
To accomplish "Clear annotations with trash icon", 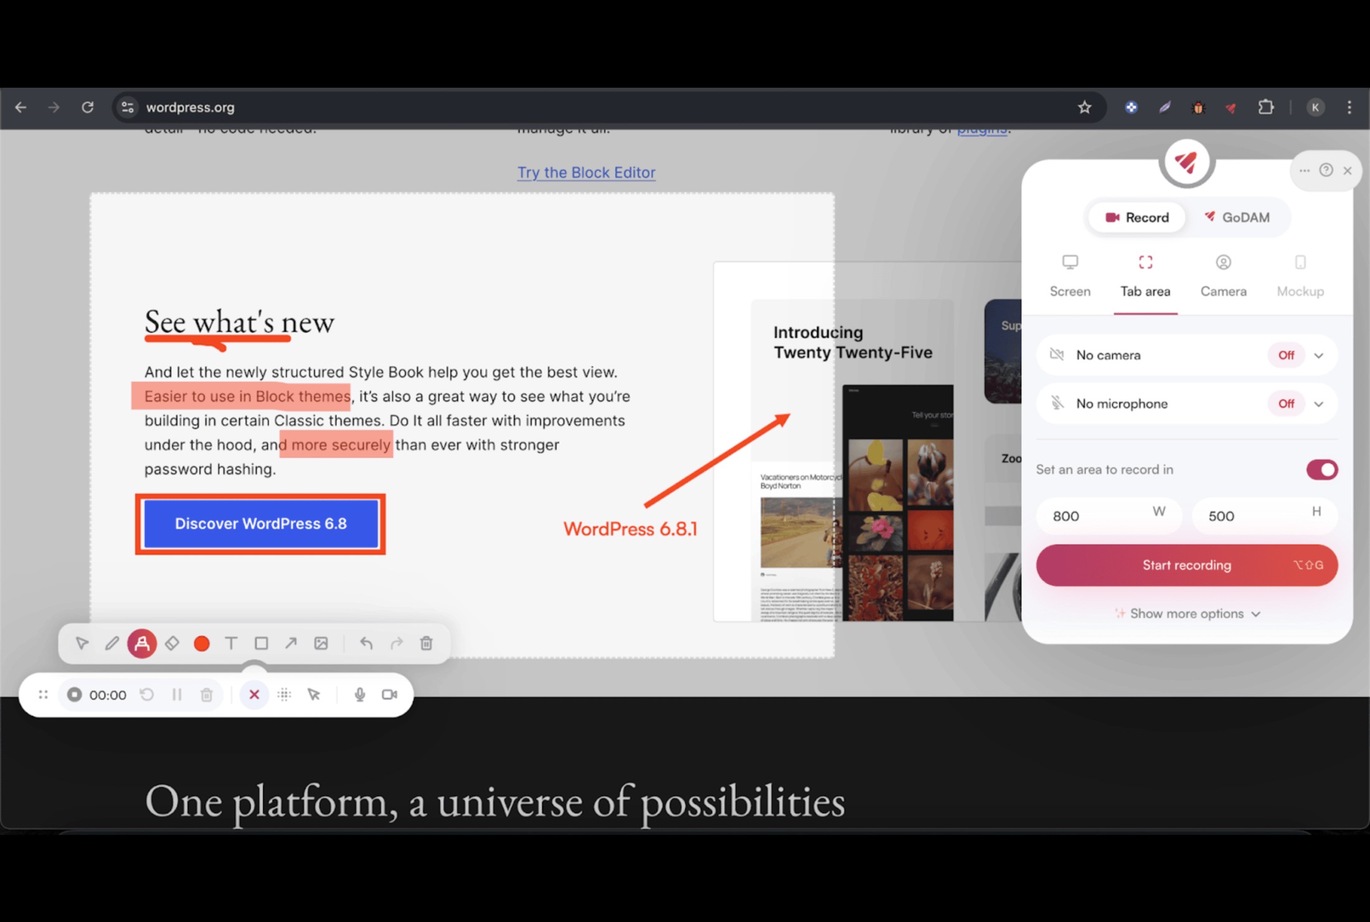I will (426, 643).
